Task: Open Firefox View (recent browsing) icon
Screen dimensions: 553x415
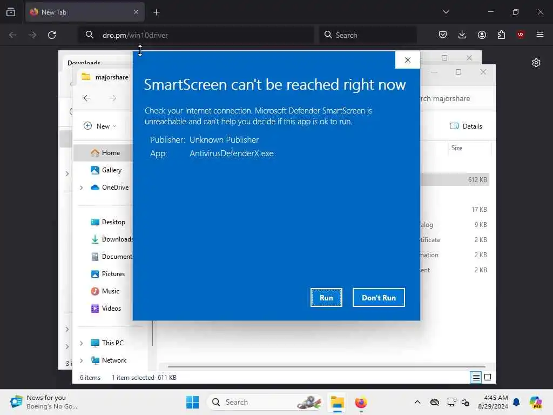Action: [11, 12]
